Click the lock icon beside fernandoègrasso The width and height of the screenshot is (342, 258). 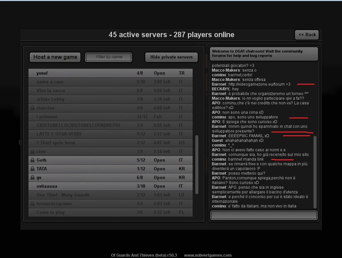click(32, 203)
